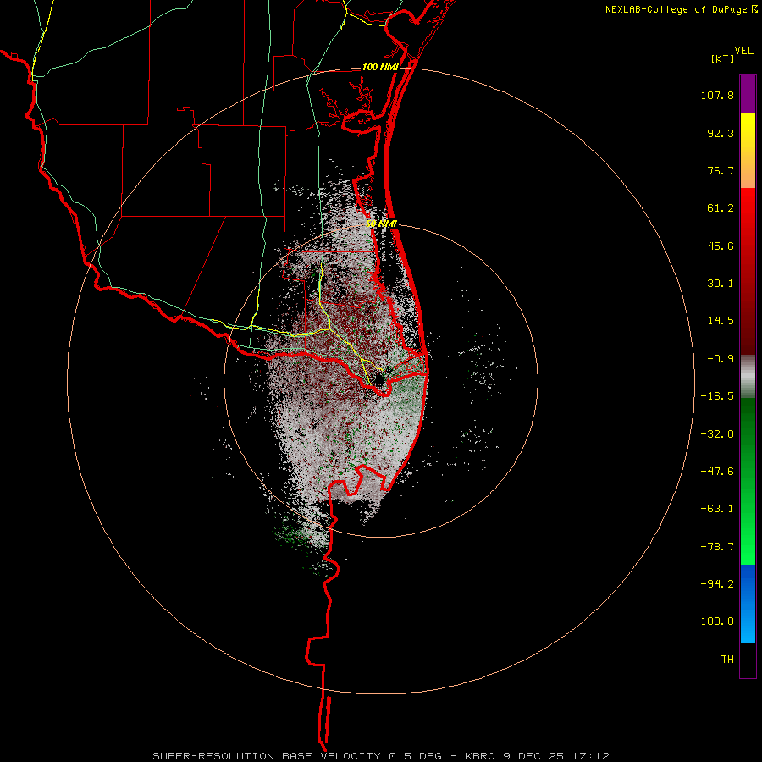Screen dimensions: 762x762
Task: Click the blue segment of velocity color bar
Action: pyautogui.click(x=748, y=604)
